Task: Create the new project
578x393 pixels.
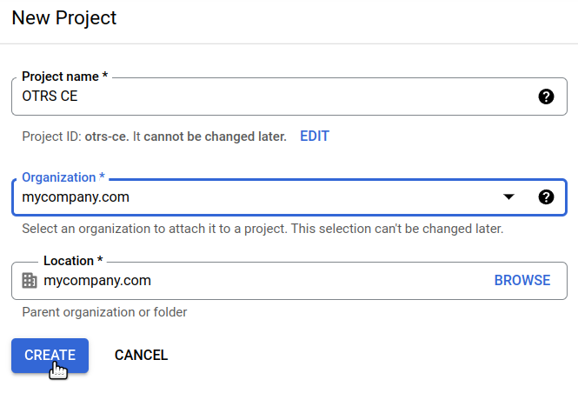Action: pos(50,356)
